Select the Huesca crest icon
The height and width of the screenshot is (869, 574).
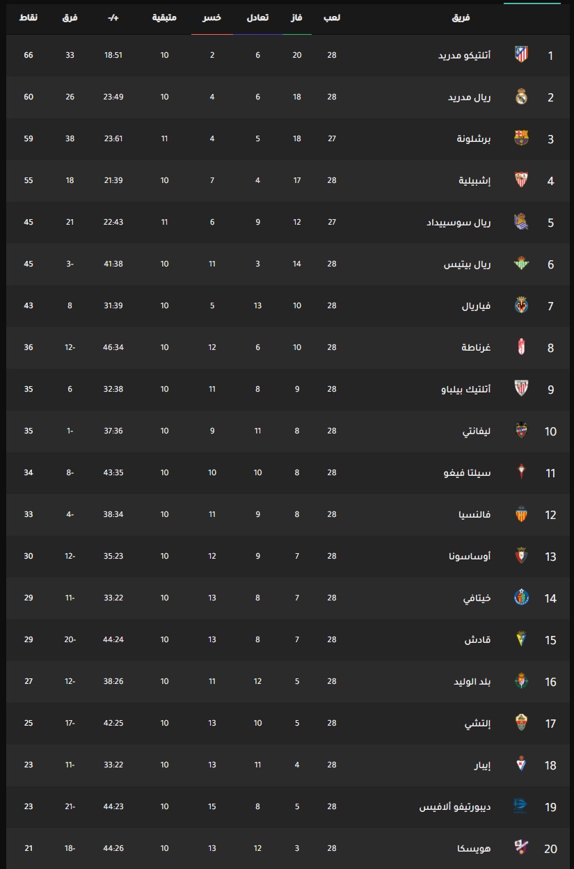pyautogui.click(x=521, y=848)
